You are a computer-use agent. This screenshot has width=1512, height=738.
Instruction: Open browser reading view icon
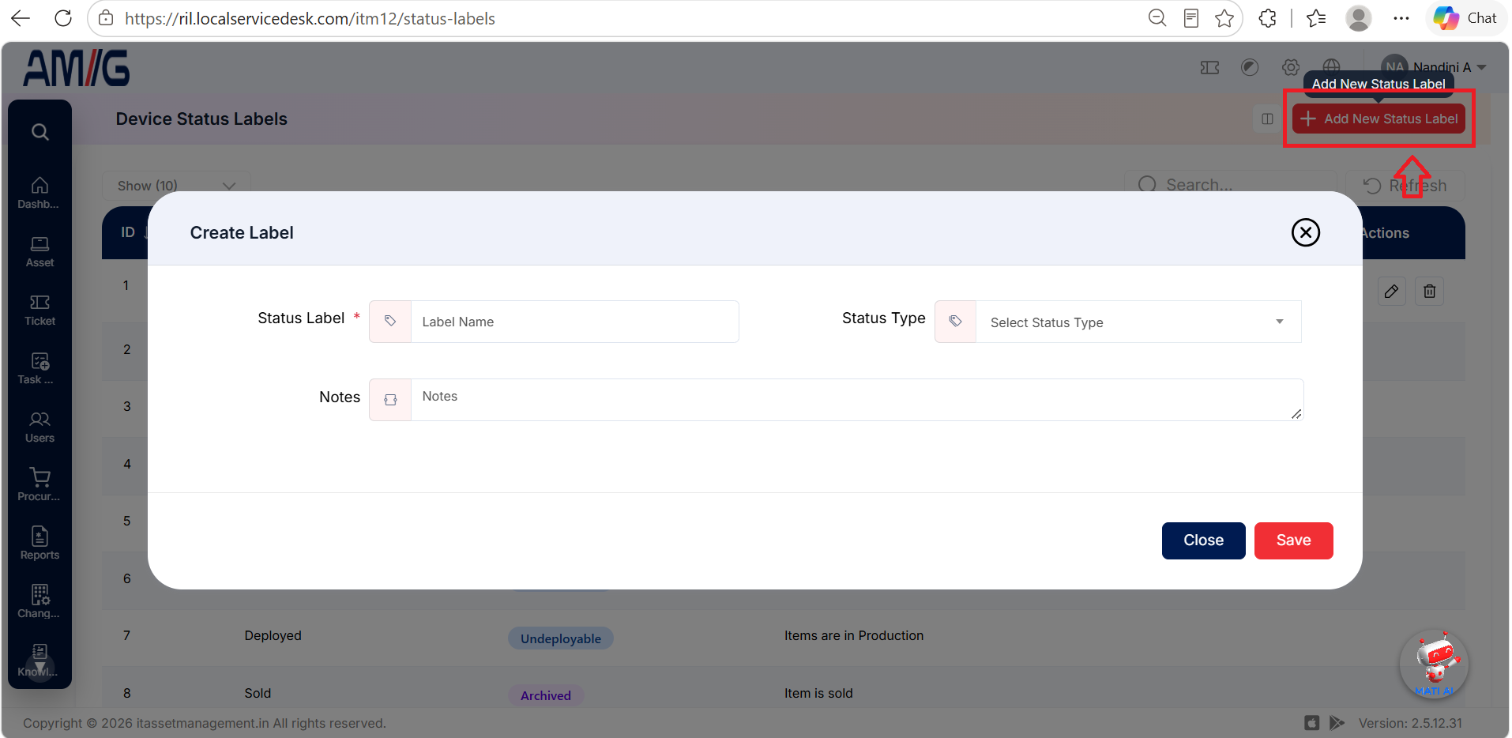1191,18
